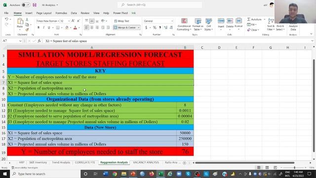The image size is (316, 178).
Task: Click the Copy icon
Action: pyautogui.click(x=27, y=25)
